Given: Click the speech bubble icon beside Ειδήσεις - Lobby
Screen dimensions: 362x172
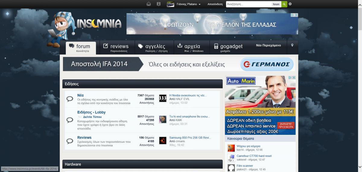Looking at the screenshot, I should pos(70,120).
